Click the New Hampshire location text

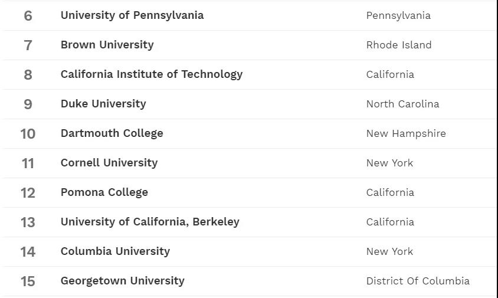pos(406,133)
